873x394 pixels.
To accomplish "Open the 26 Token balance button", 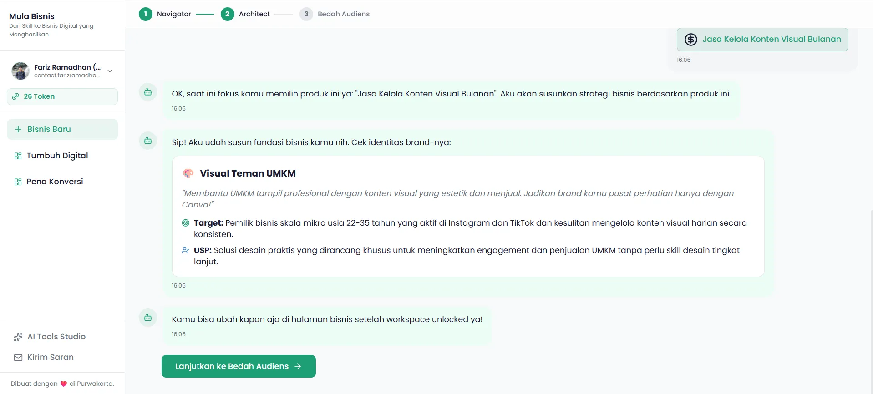I will point(62,96).
